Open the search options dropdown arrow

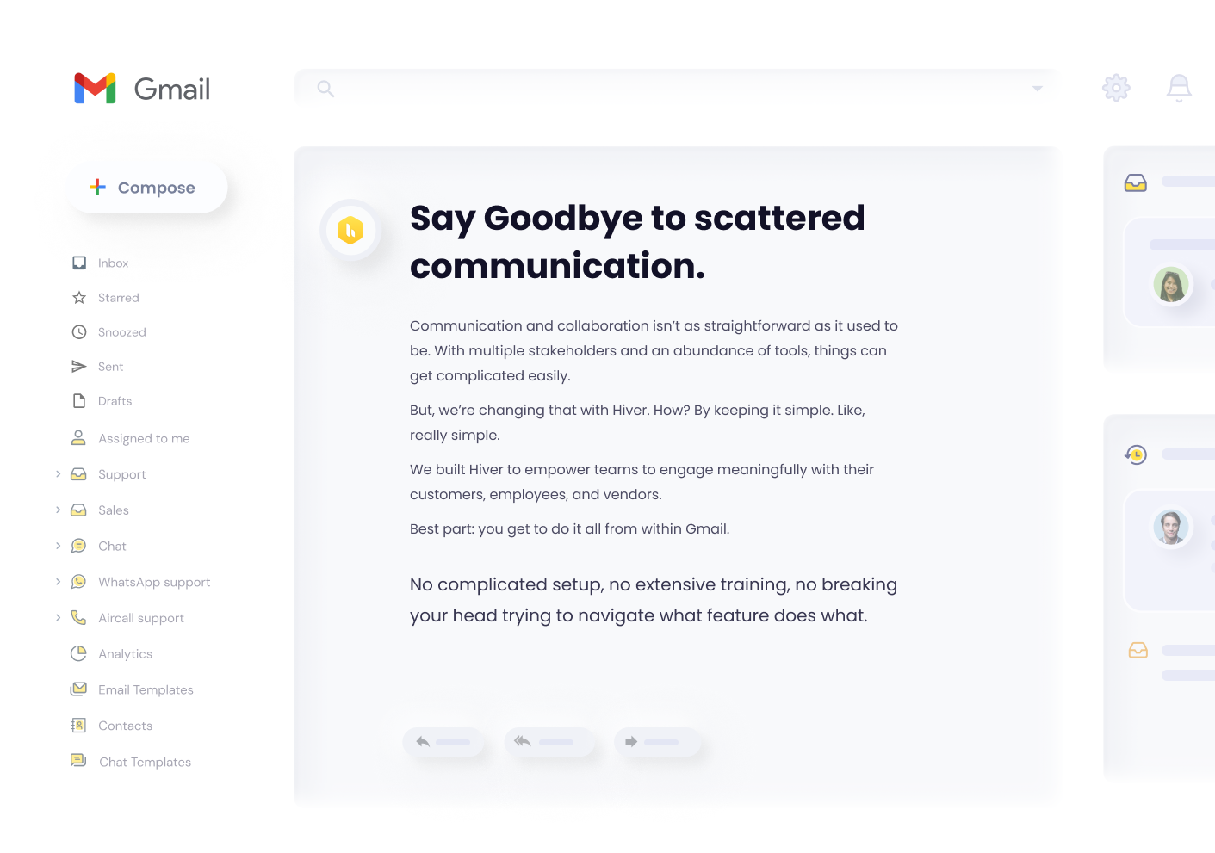1038,89
